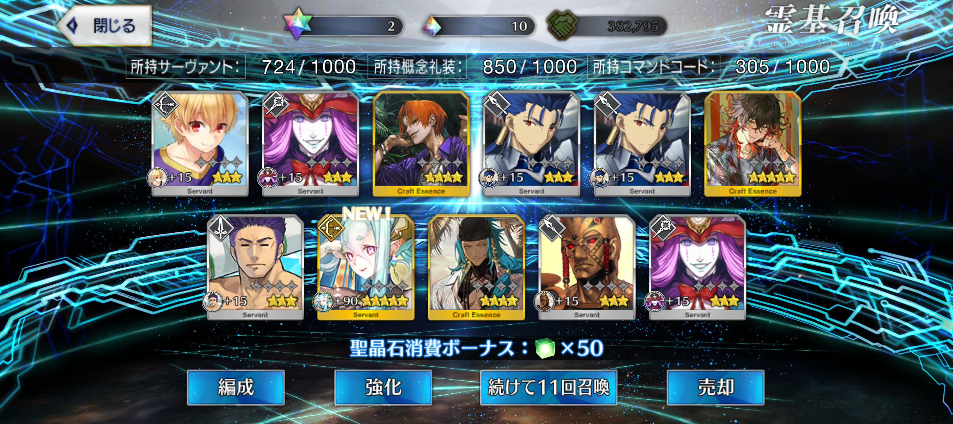Screen dimensions: 953x424
Task: Tap the Archer class bow icon on blond servant
Action: [x=165, y=104]
